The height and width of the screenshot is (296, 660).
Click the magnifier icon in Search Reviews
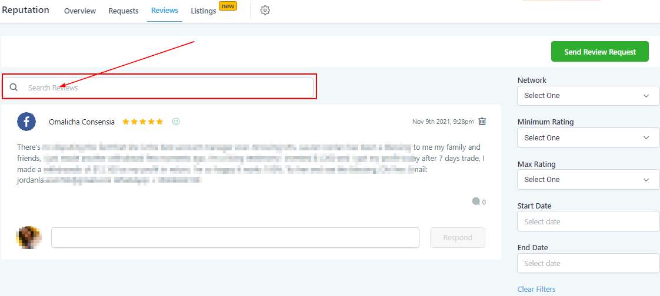click(x=14, y=88)
